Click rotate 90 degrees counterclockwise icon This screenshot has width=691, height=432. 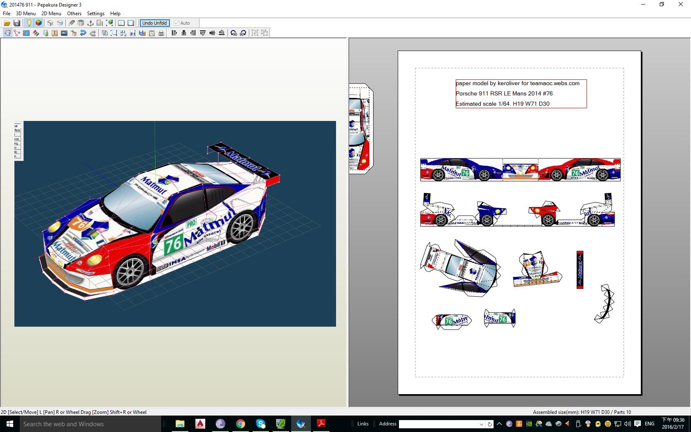click(234, 33)
